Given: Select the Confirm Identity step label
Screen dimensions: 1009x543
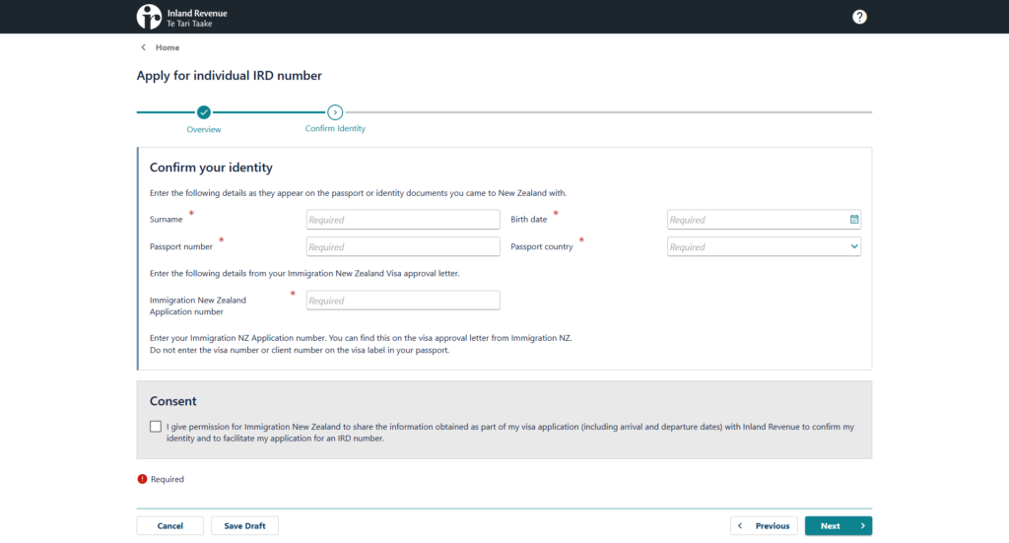Looking at the screenshot, I should [335, 129].
